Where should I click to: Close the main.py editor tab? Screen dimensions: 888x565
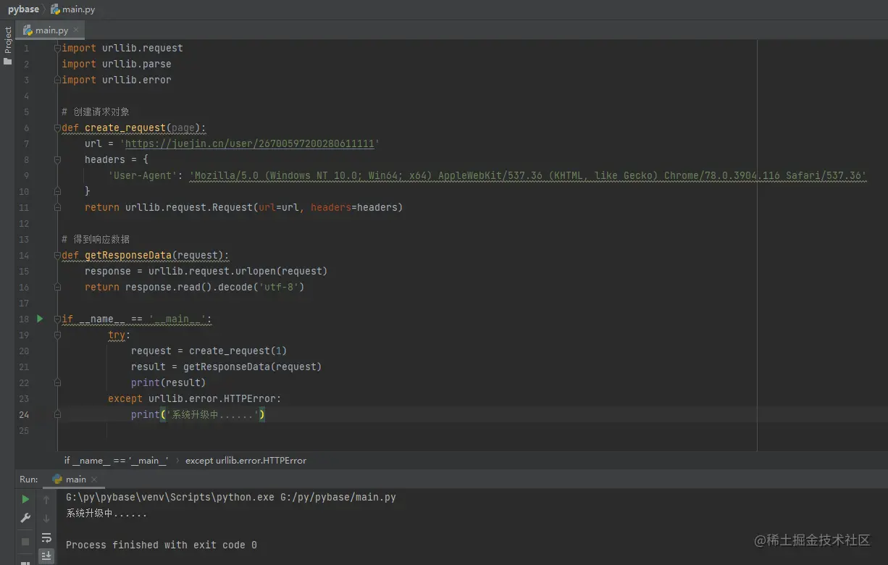click(76, 30)
